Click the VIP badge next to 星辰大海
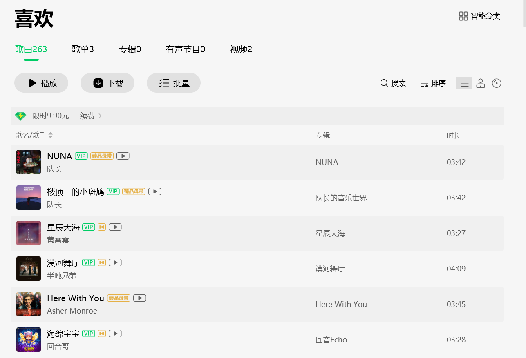The width and height of the screenshot is (526, 358). pyautogui.click(x=89, y=227)
